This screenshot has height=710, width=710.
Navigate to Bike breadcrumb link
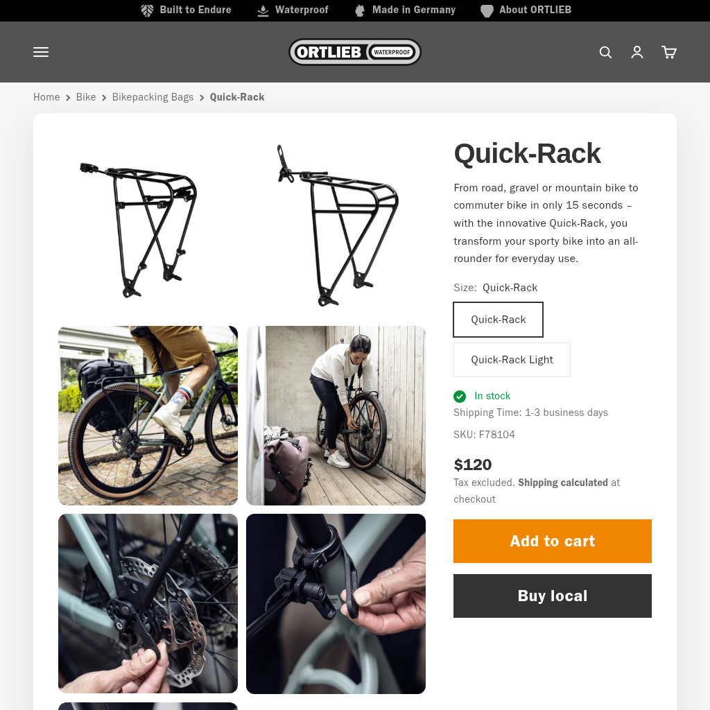click(86, 97)
